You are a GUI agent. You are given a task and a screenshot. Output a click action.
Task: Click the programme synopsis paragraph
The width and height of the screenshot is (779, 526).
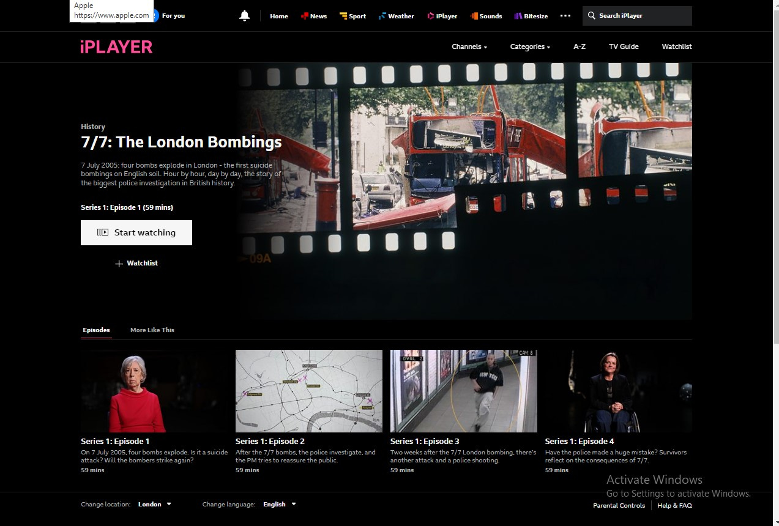click(181, 174)
